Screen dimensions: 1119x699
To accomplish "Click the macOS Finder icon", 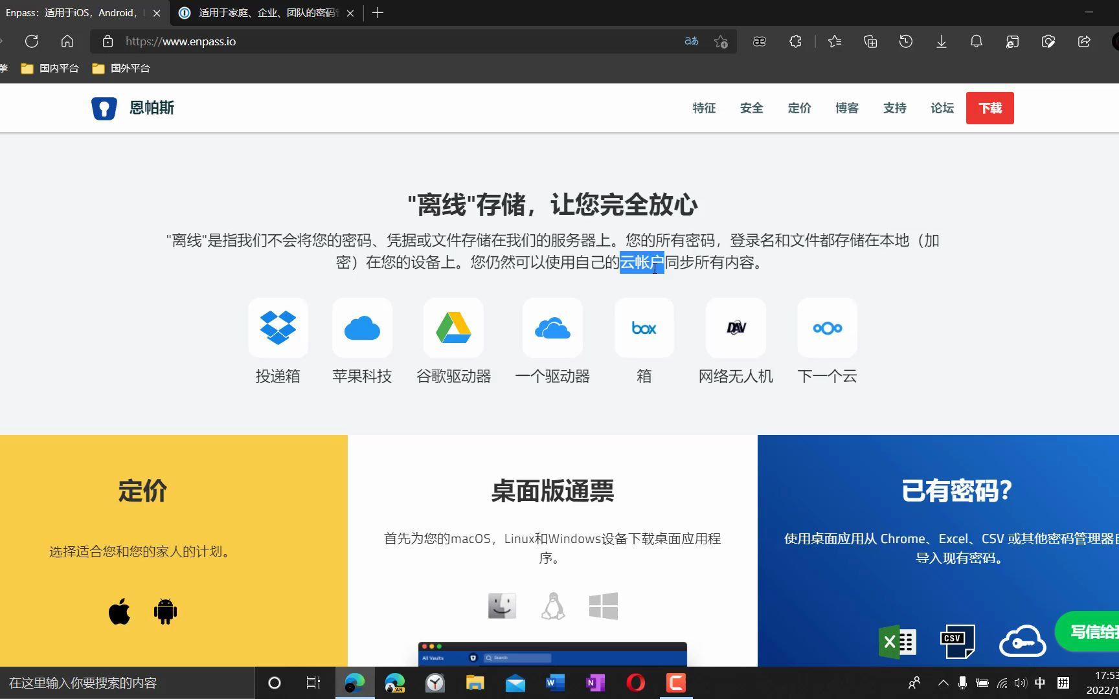I will 502,606.
